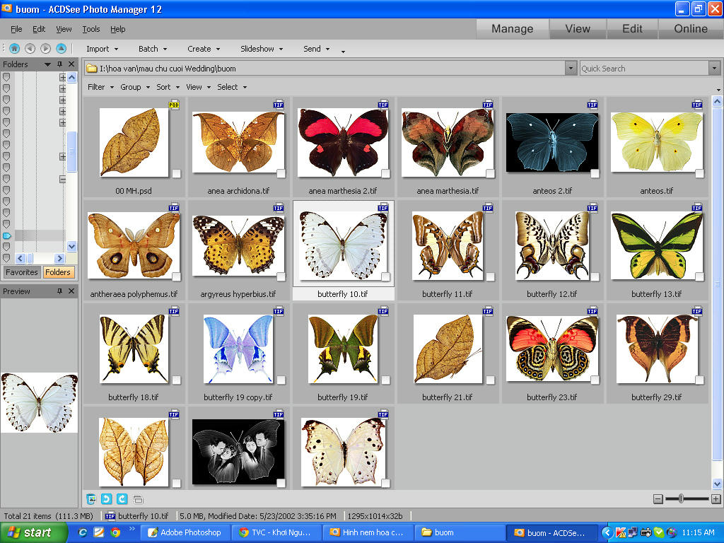Open the buom folder window from the taskbar

[x=459, y=532]
